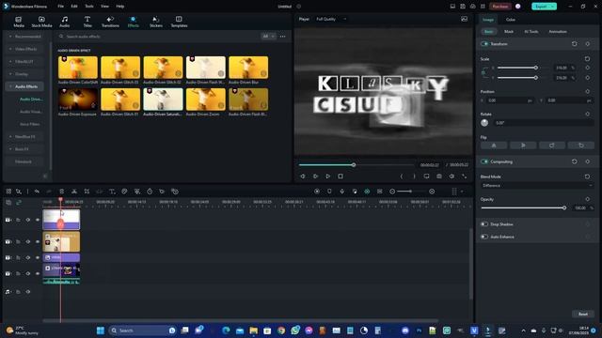Open the Stickers tab
Image resolution: width=602 pixels, height=338 pixels.
pos(156,22)
